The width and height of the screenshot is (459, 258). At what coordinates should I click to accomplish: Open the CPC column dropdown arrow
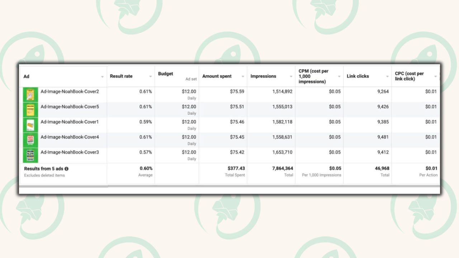click(436, 77)
